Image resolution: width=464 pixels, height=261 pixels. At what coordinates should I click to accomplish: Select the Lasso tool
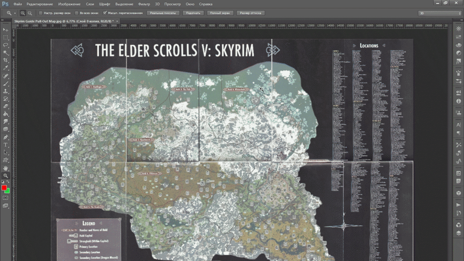click(5, 45)
